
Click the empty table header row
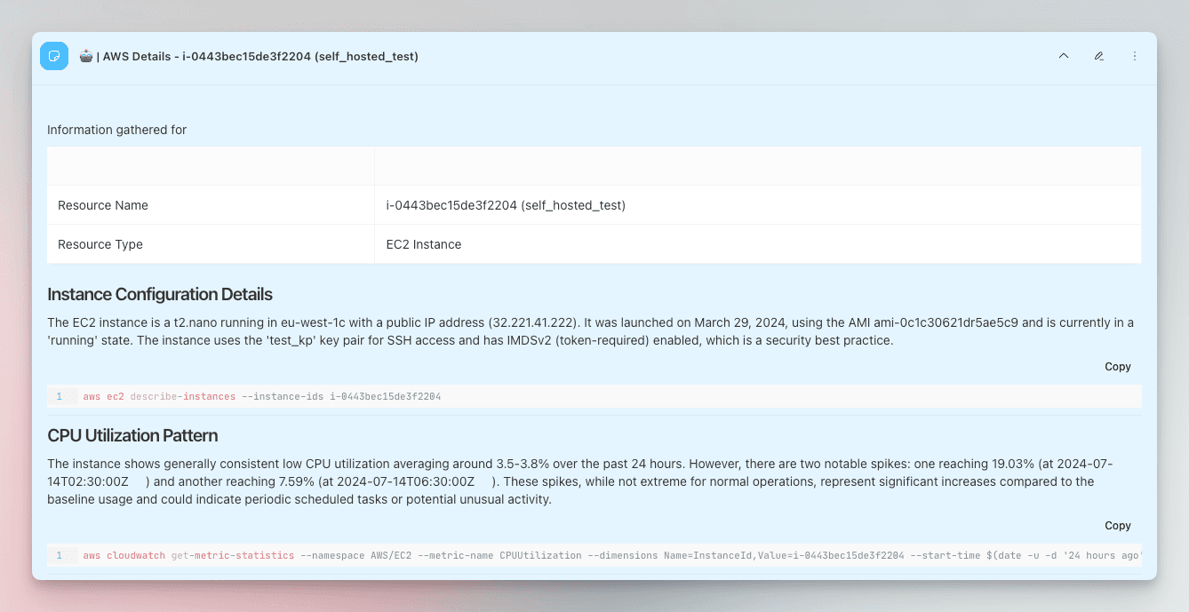pyautogui.click(x=594, y=166)
